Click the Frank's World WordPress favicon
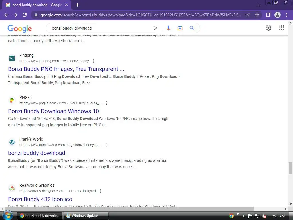Viewport: 293px width, 220px height. 12,142
